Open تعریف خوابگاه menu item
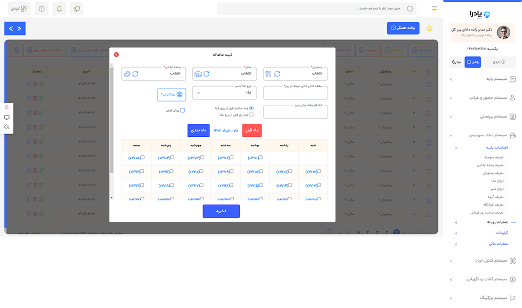The height and width of the screenshot is (308, 522). pos(493,205)
